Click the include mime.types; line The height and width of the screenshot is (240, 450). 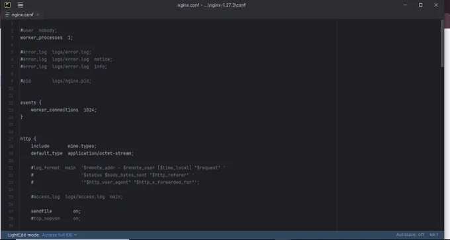pyautogui.click(x=64, y=146)
